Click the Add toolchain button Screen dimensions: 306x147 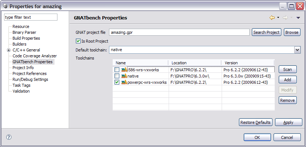tap(288, 80)
